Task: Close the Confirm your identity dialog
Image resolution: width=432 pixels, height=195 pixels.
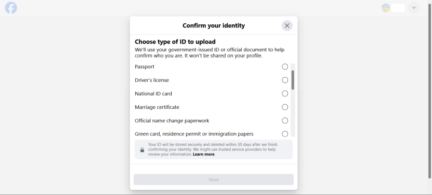Action: (x=287, y=25)
